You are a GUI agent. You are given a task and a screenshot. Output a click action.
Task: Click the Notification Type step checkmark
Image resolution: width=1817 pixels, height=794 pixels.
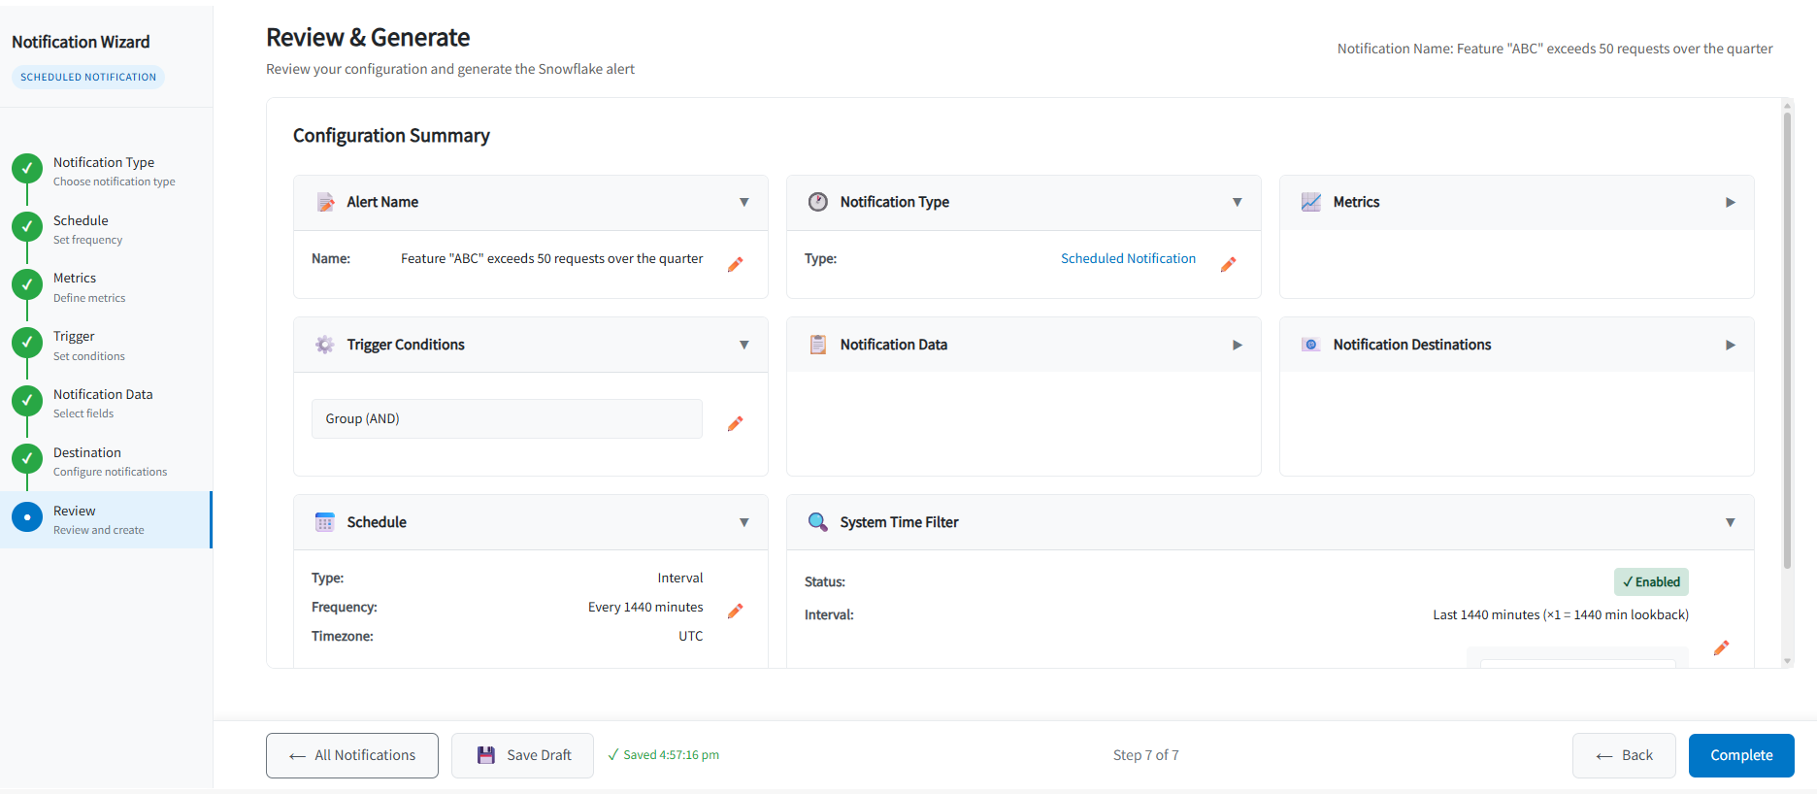tap(27, 168)
